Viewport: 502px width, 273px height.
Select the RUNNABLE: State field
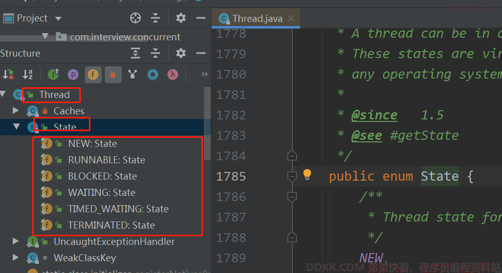[106, 160]
